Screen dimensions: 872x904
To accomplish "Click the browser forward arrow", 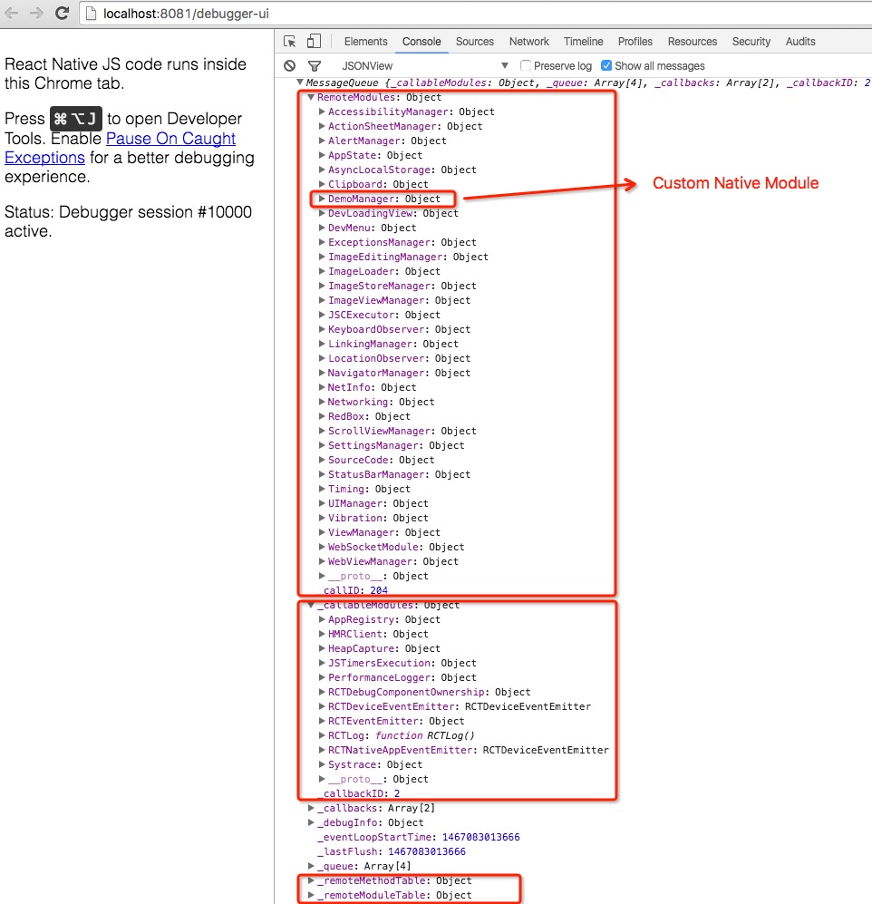I will 36,13.
